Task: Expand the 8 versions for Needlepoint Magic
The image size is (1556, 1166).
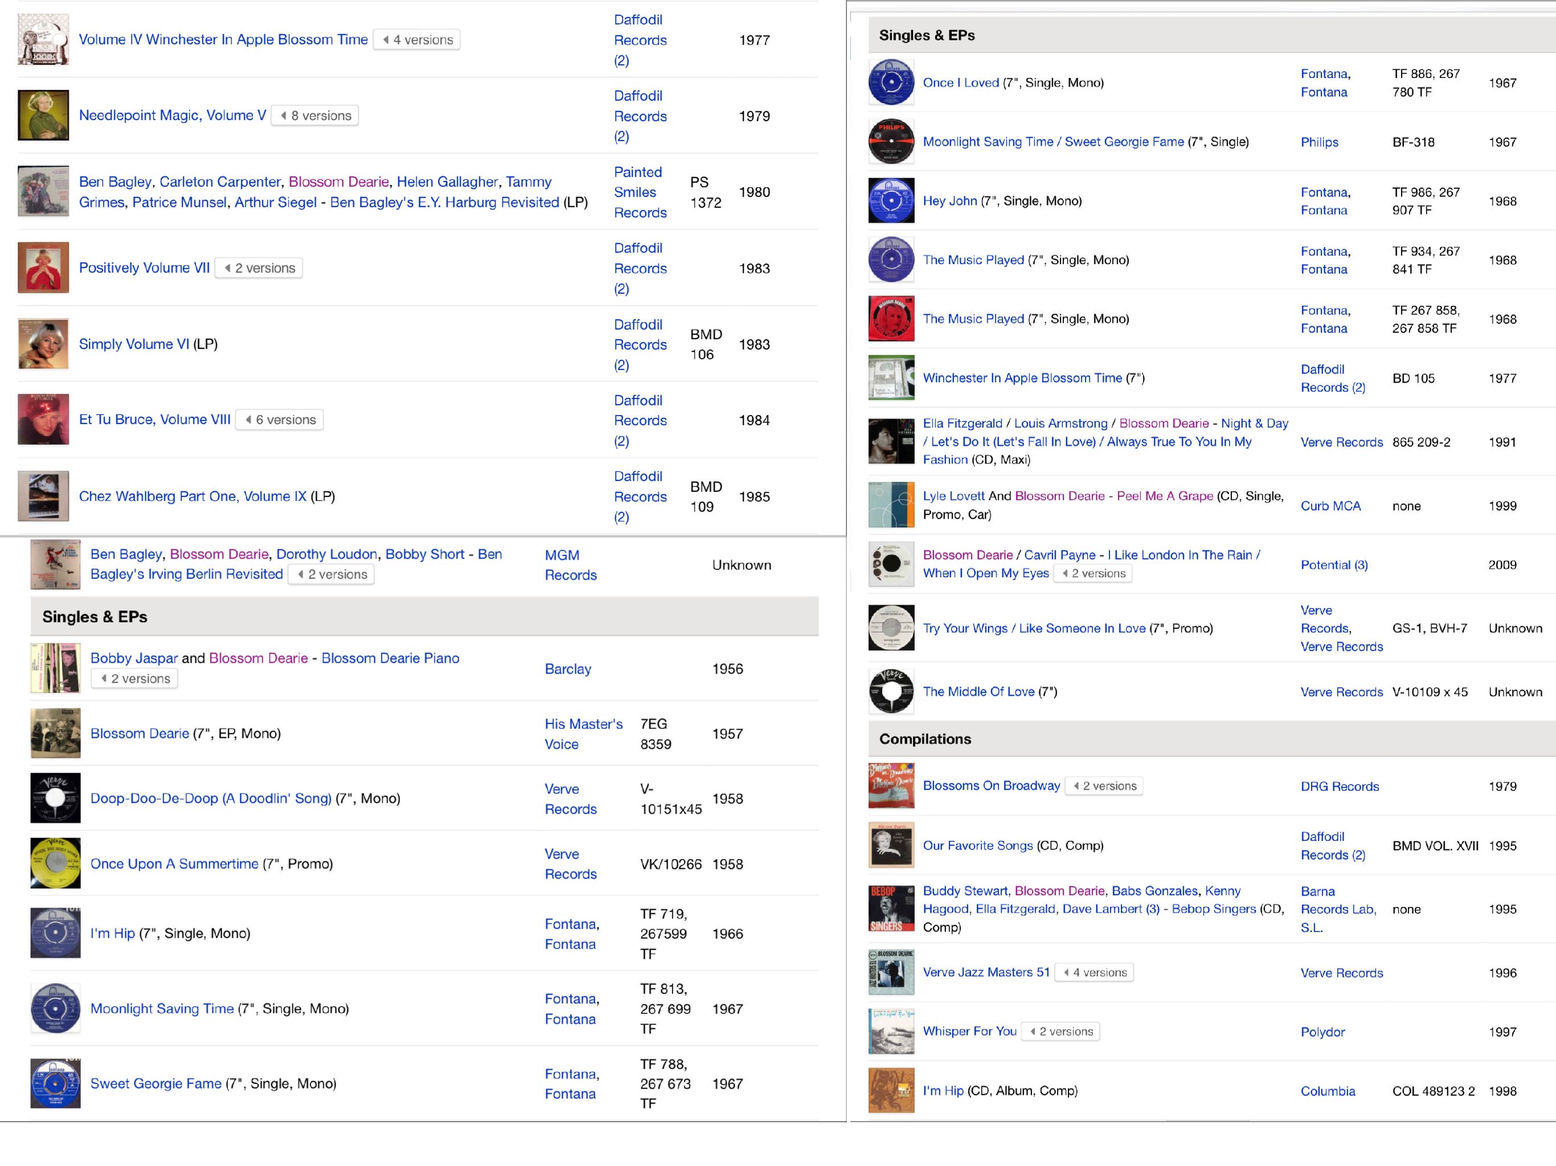Action: (x=314, y=114)
